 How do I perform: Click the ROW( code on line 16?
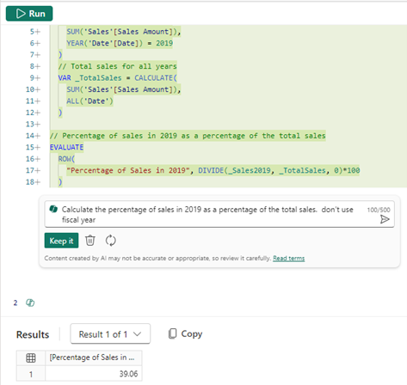pyautogui.click(x=66, y=159)
